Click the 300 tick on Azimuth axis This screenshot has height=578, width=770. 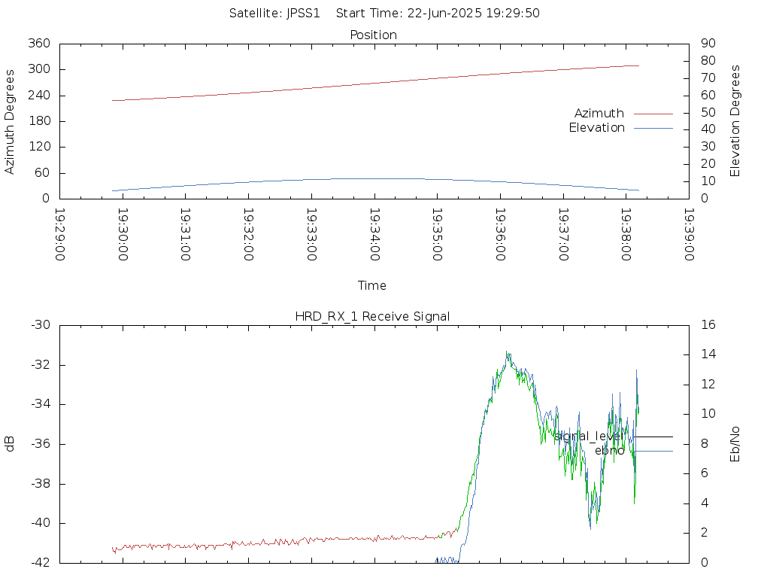point(39,69)
